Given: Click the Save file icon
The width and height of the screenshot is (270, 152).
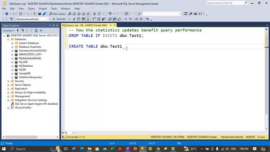Looking at the screenshot, I should point(40,14).
